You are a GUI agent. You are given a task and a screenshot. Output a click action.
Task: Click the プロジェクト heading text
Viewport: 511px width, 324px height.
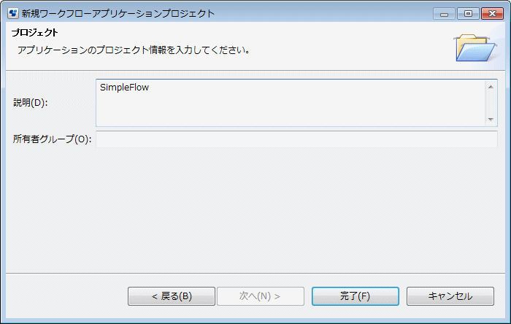pos(35,33)
